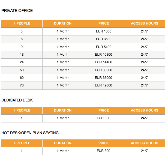Viewport: 168px width, 156px height.
Task: Click the EUR 30000 price cell
Action: 104,70
